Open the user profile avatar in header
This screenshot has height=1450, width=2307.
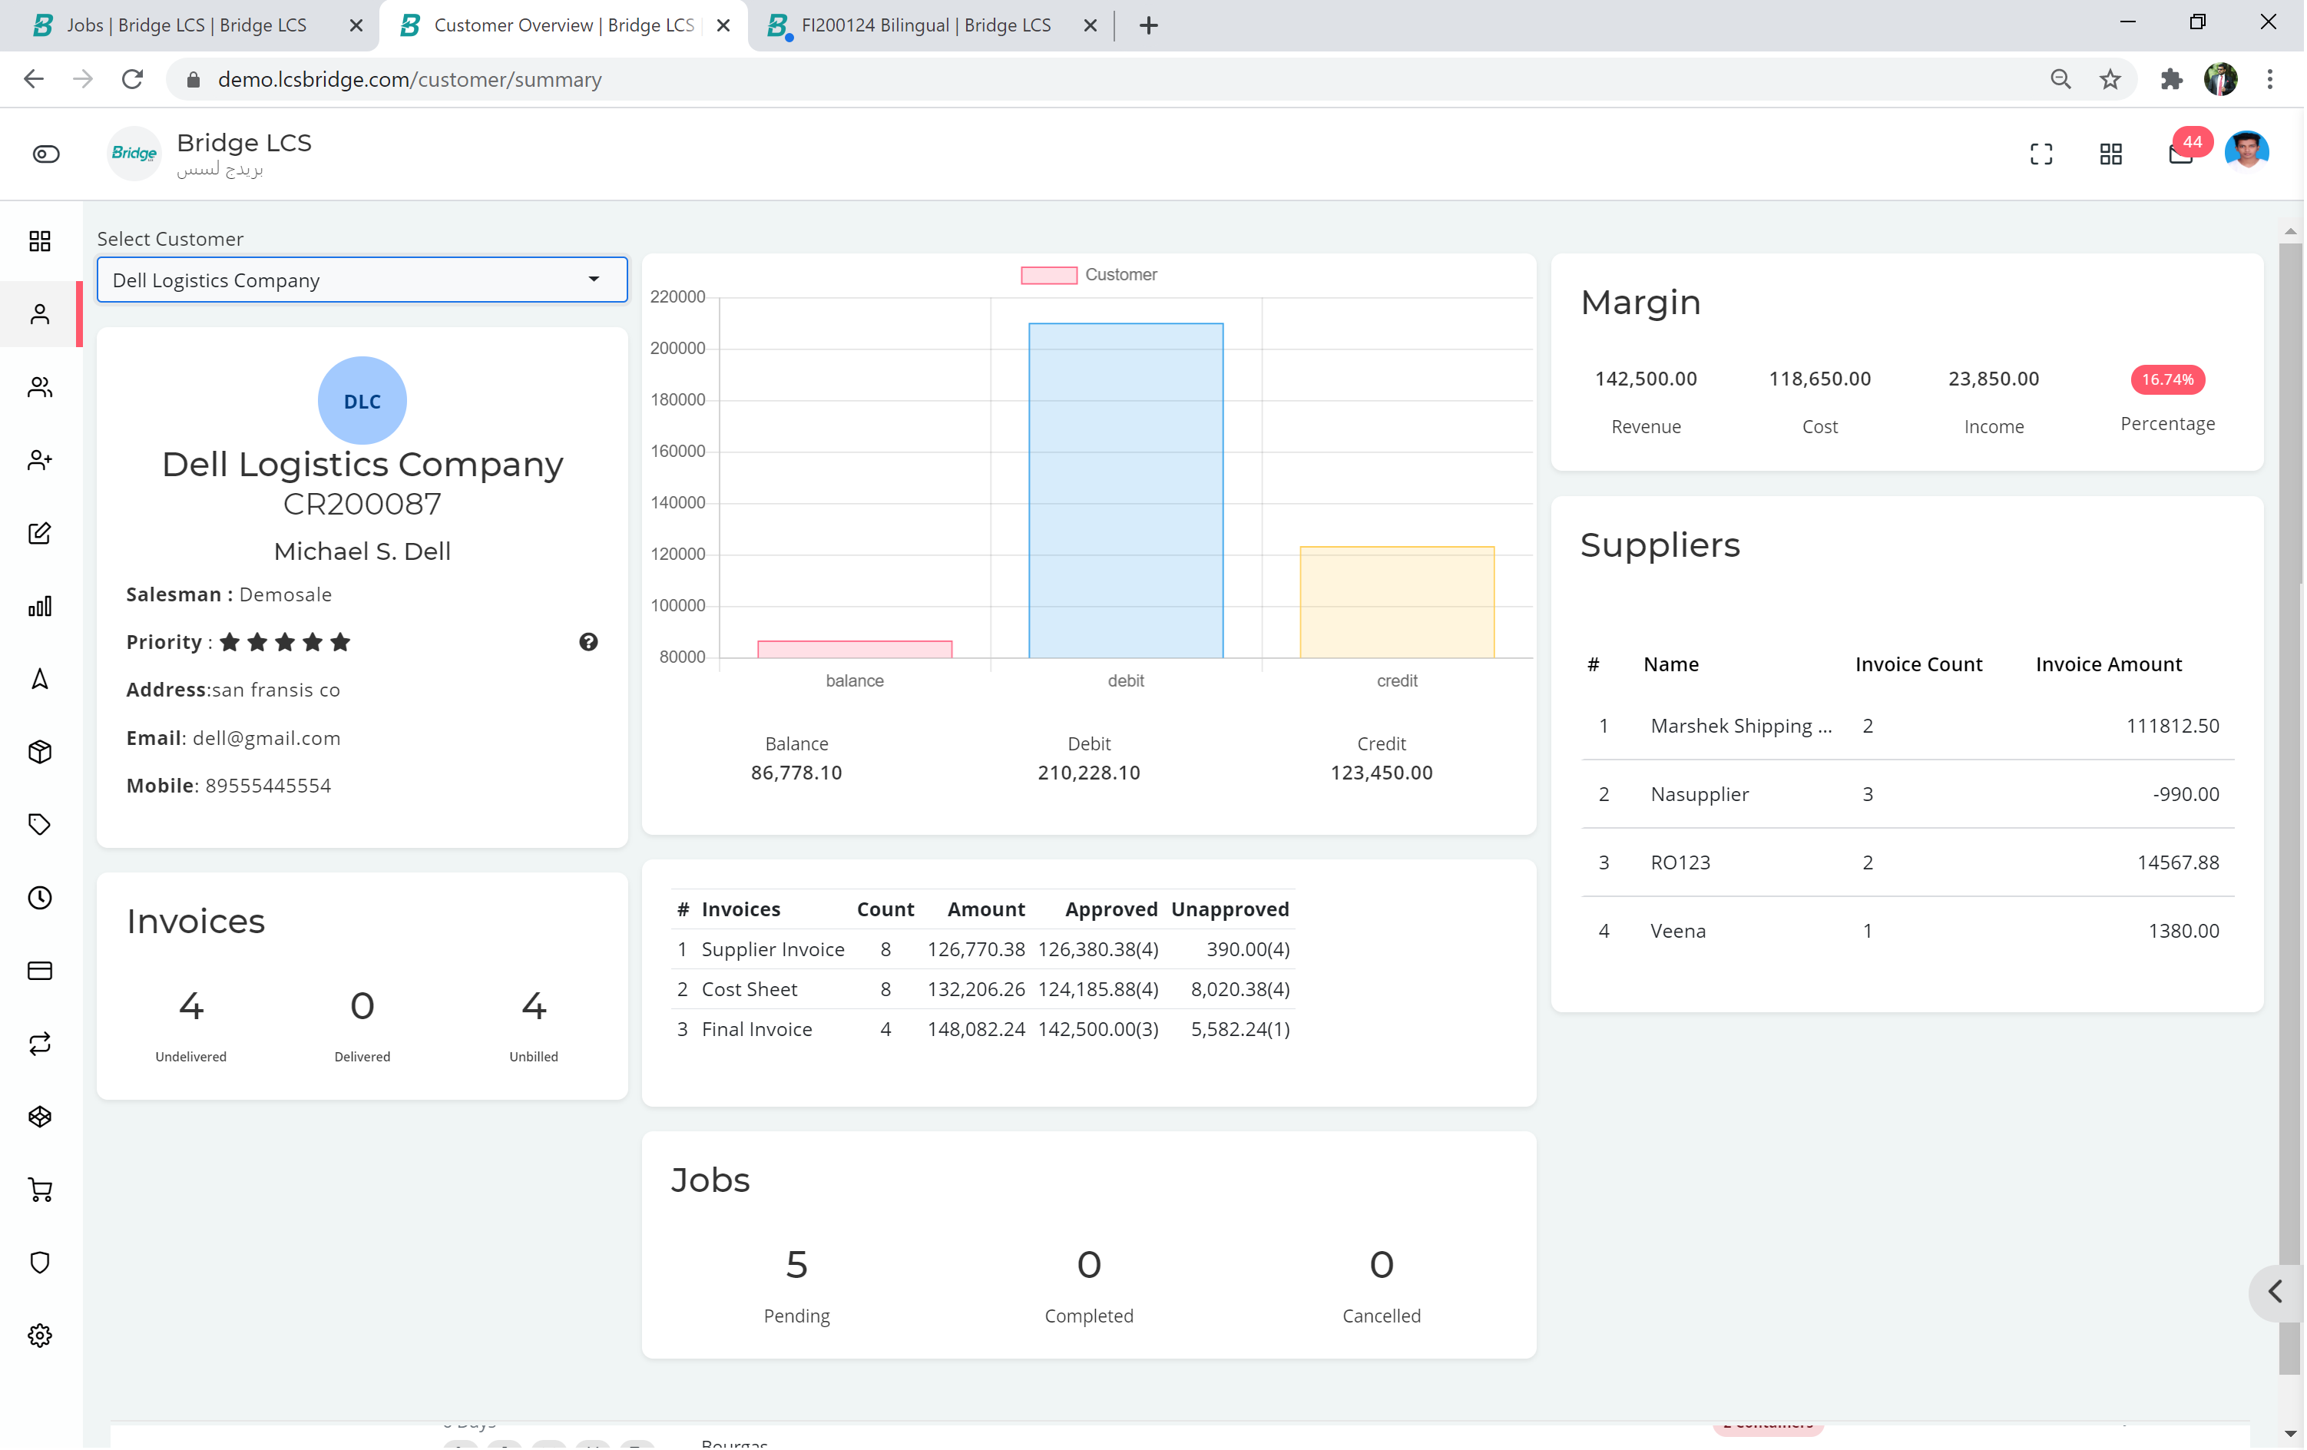click(2246, 151)
